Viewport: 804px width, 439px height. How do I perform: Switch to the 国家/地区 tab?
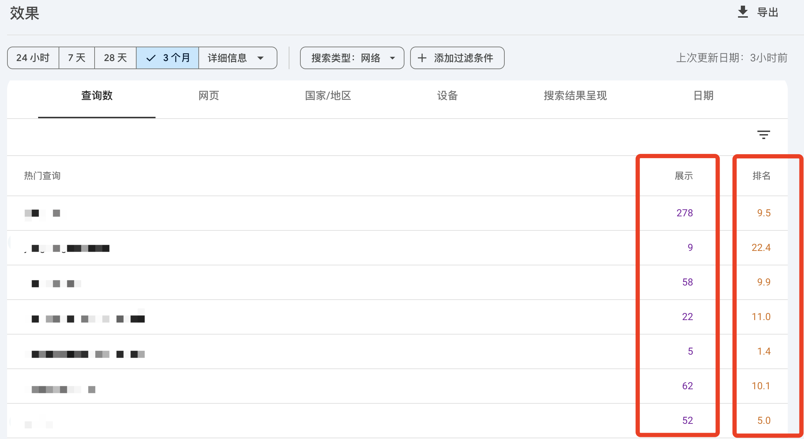328,96
